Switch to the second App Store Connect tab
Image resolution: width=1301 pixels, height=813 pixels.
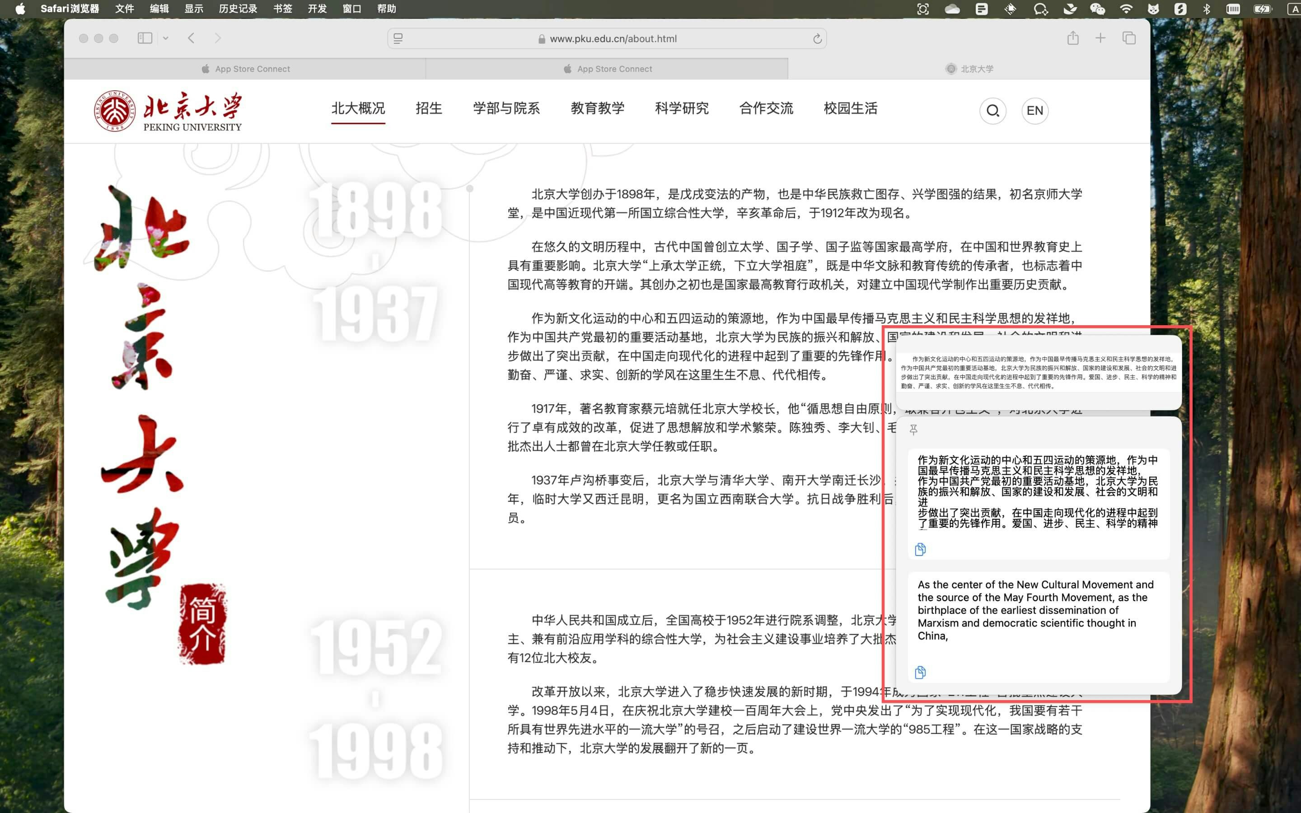(607, 69)
